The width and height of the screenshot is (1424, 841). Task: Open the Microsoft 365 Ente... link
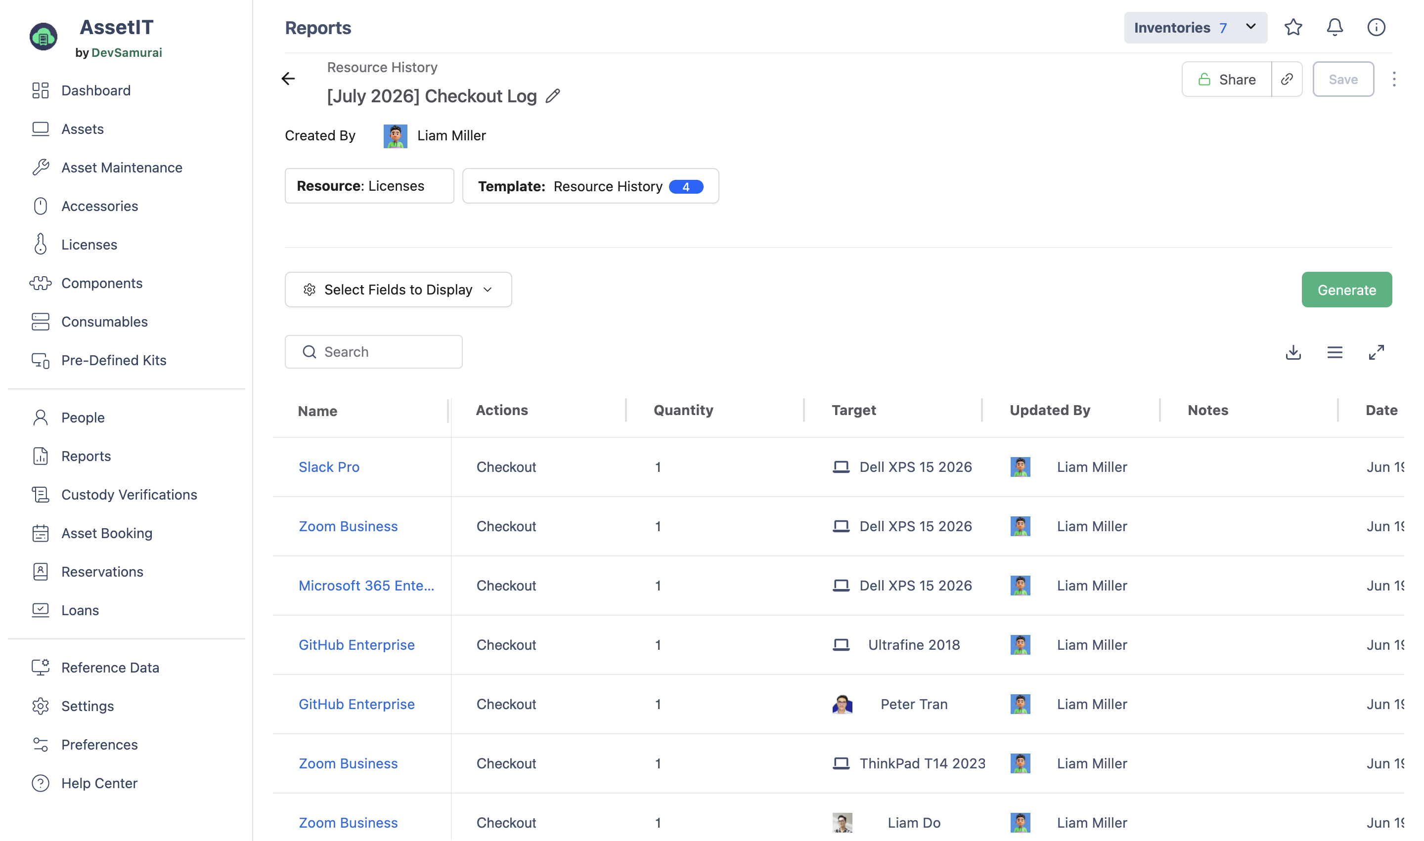click(x=366, y=586)
